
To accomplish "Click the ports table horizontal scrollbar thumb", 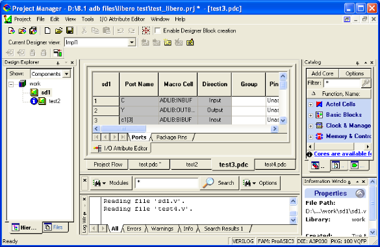I will tap(123, 129).
